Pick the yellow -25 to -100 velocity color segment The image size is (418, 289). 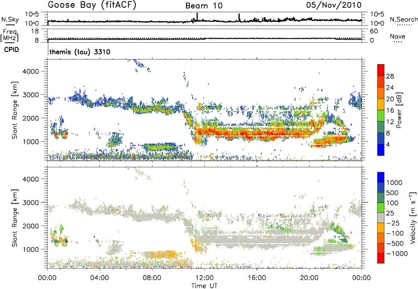click(381, 228)
